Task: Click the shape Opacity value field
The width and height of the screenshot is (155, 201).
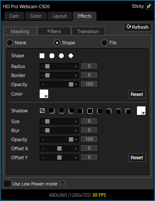Action: click(89, 84)
